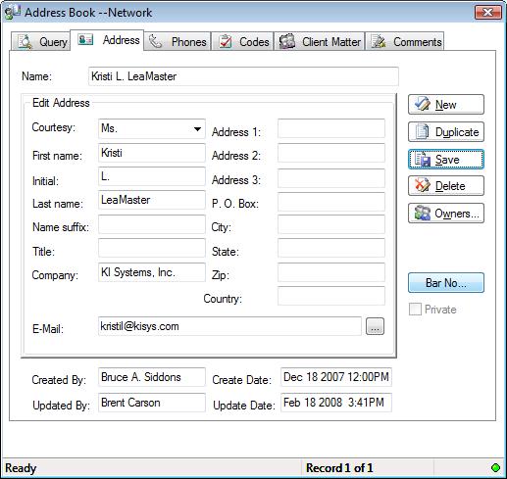Click the green status indicator in status bar
The image size is (507, 479).
tap(495, 467)
